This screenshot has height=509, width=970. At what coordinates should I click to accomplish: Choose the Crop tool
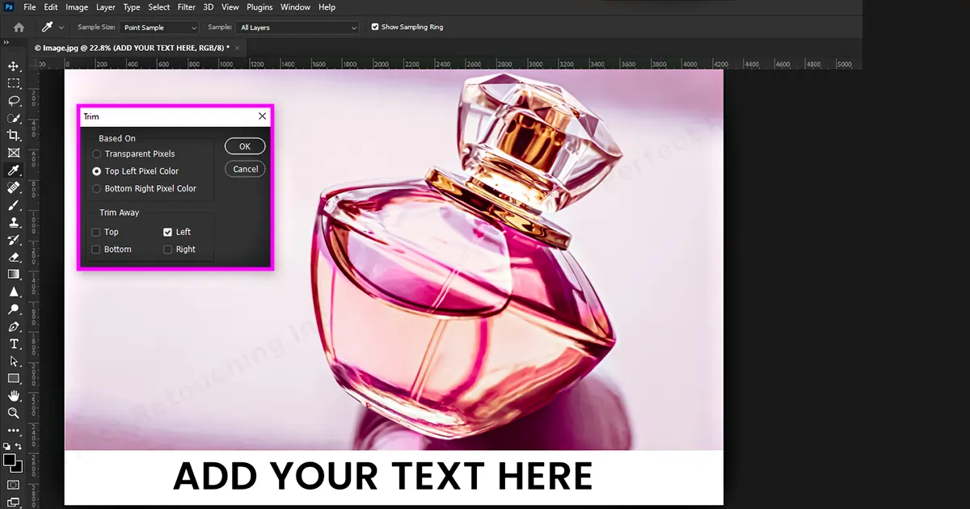14,135
